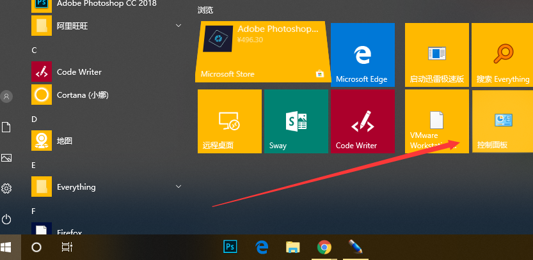Expand the Everything folder in app list
533x260 pixels.
coord(179,187)
